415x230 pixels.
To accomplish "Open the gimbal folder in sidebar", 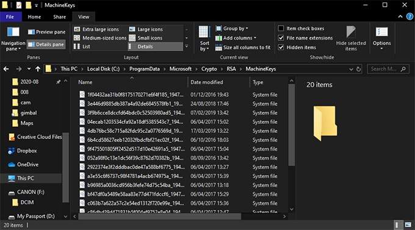I will point(24,113).
